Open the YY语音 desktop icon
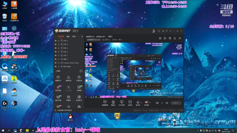 coord(117,117)
